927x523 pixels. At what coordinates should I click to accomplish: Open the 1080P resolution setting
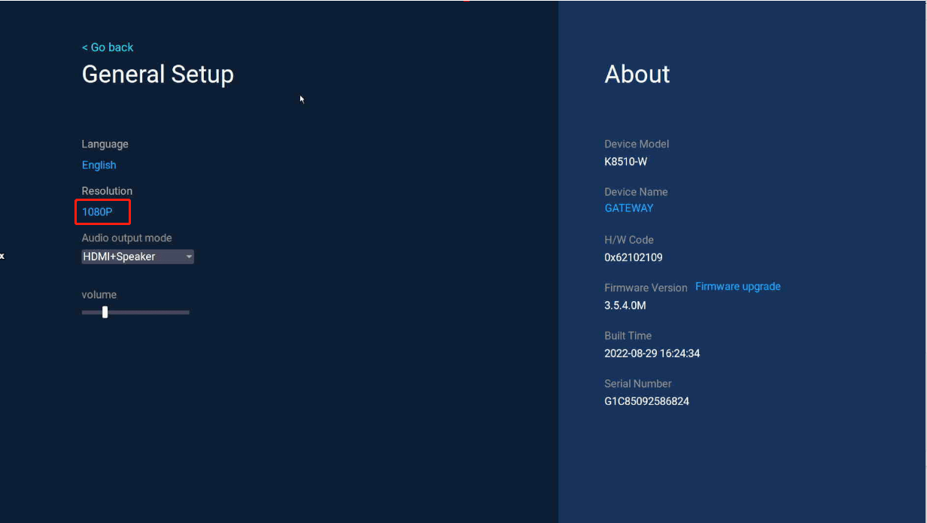[x=98, y=212]
